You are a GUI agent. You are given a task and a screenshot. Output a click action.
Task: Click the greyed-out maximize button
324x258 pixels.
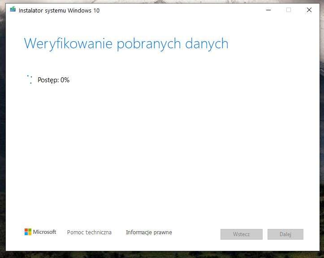tap(289, 10)
